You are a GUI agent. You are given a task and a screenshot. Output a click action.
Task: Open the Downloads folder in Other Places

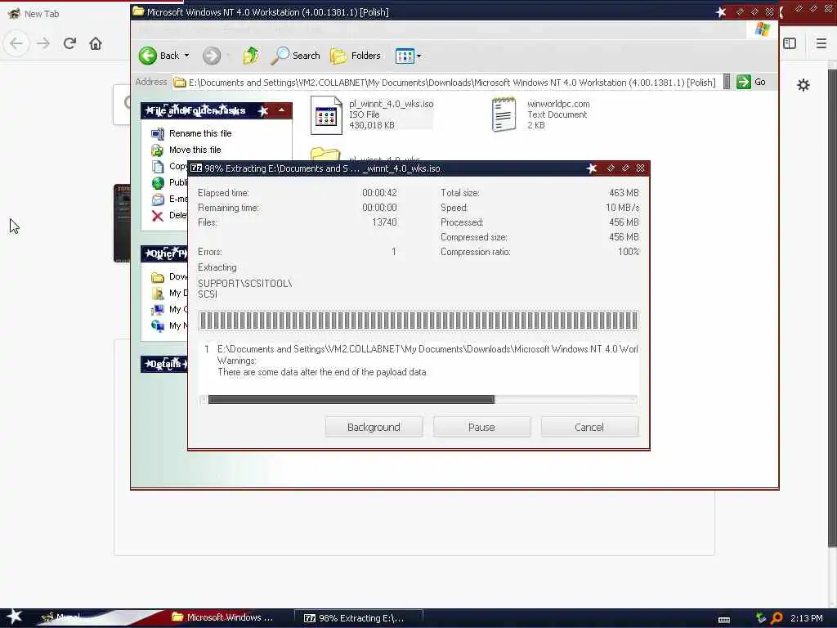click(168, 276)
